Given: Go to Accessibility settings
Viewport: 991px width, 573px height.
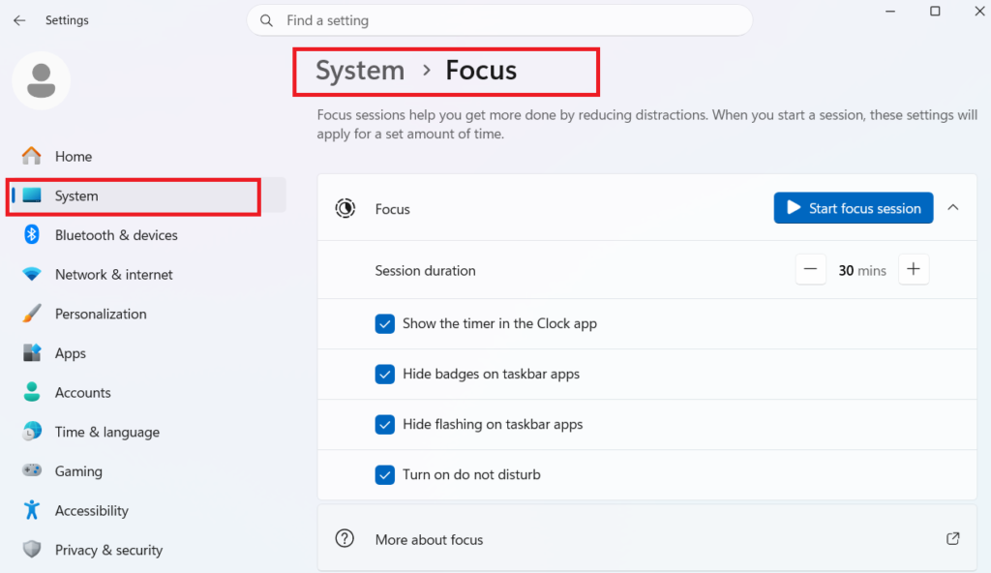Looking at the screenshot, I should click(145, 510).
